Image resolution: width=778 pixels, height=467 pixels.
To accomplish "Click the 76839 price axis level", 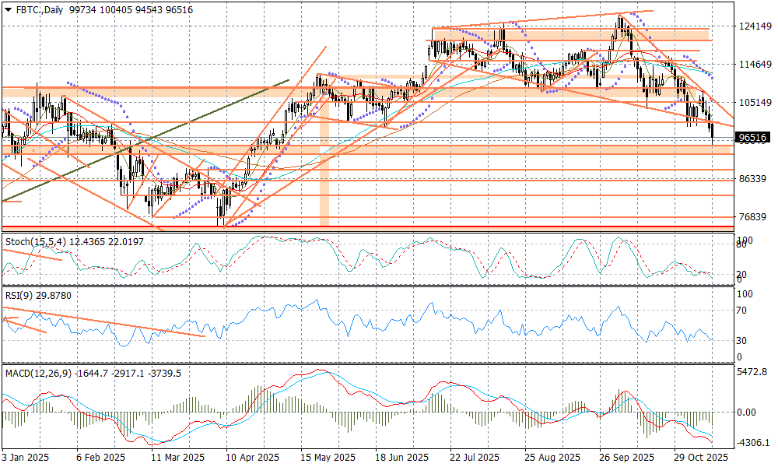I will 753,217.
